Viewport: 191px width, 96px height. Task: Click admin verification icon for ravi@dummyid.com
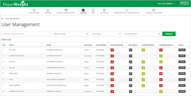(x=161, y=74)
